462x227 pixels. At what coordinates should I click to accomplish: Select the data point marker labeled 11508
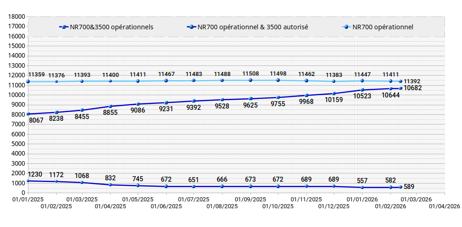pyautogui.click(x=250, y=80)
